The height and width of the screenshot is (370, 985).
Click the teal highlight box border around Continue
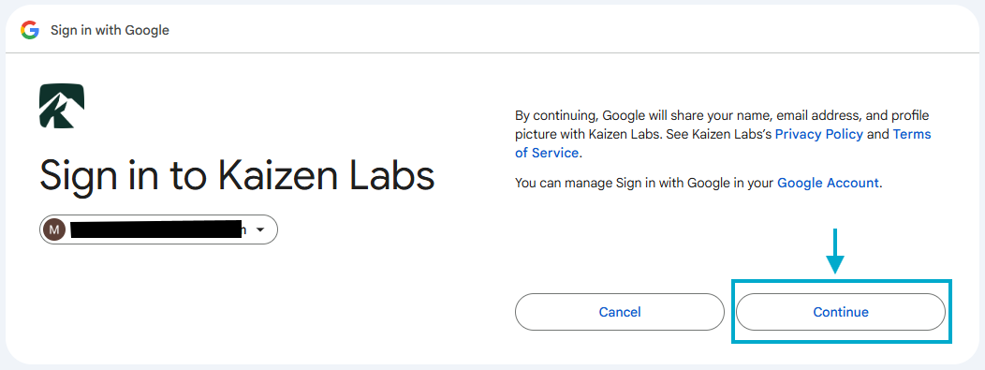842,282
